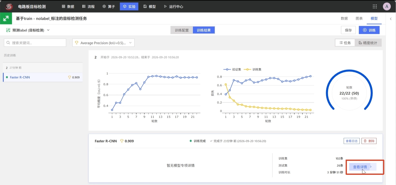Open the 算子 menu in top bar
The width and height of the screenshot is (396, 185).
109,7
